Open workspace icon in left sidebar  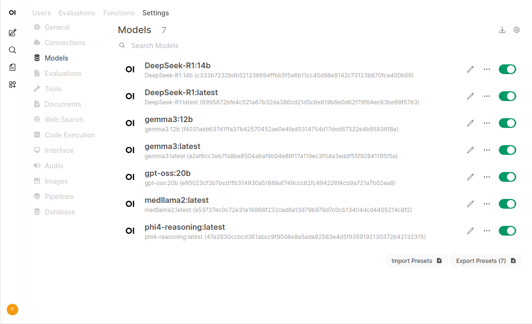(x=12, y=85)
